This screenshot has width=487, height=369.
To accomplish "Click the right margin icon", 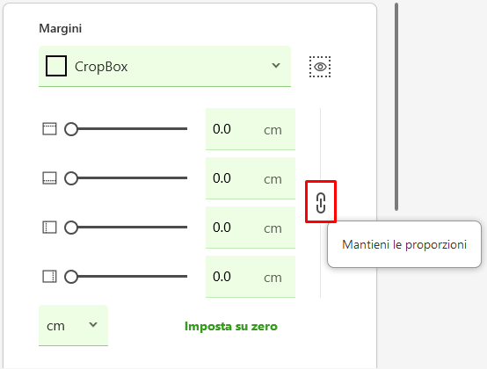I will point(49,276).
